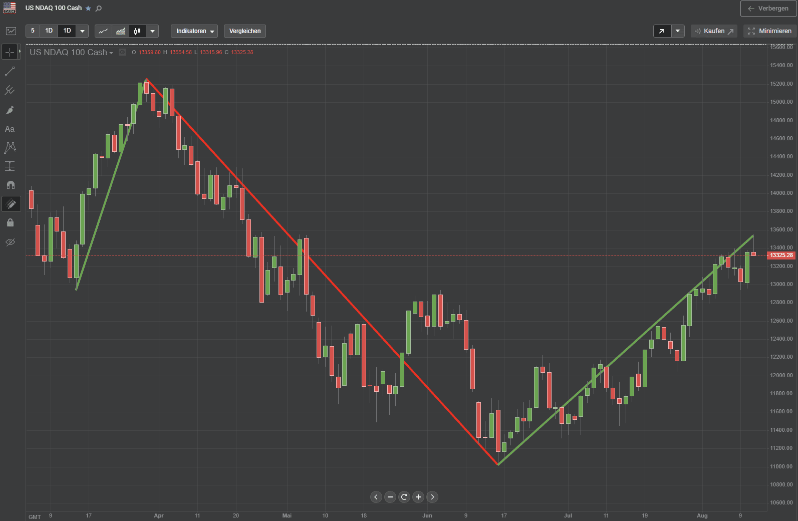Screen dimensions: 798x521
Task: Expand the chart style dropdown
Action: pyautogui.click(x=152, y=31)
